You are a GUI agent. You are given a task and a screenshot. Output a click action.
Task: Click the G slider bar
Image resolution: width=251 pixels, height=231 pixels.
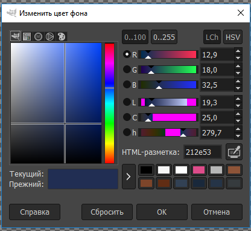pyautogui.click(x=168, y=70)
